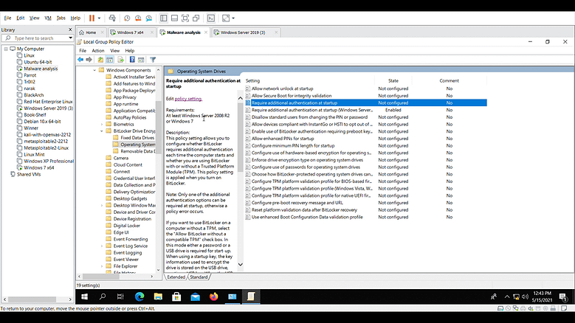Send Ctrl+Alt+Del to the VM
The image size is (575, 323).
(x=112, y=18)
